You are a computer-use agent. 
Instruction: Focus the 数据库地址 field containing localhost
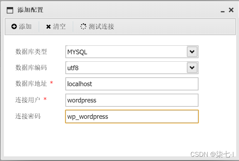pos(132,84)
